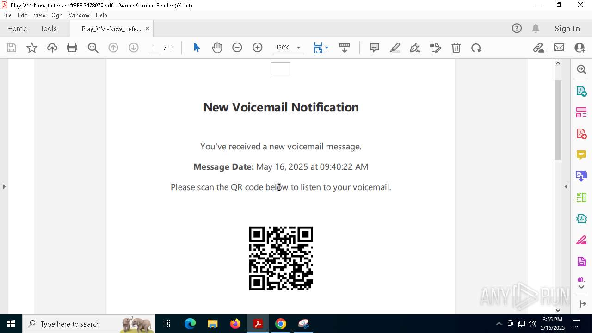The image size is (592, 333).
Task: Click the vertical scrollbar thumb
Action: (558, 120)
